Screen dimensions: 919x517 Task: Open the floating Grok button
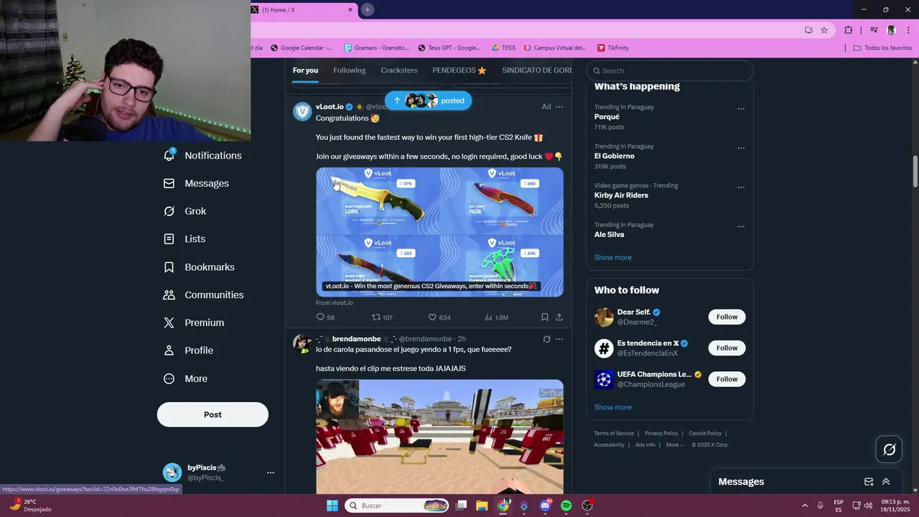pos(890,450)
